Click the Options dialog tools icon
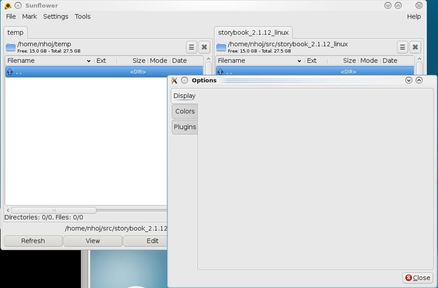The height and width of the screenshot is (288, 438). tap(174, 80)
